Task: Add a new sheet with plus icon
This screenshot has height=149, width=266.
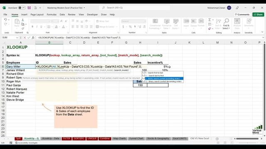Action: tap(217, 139)
